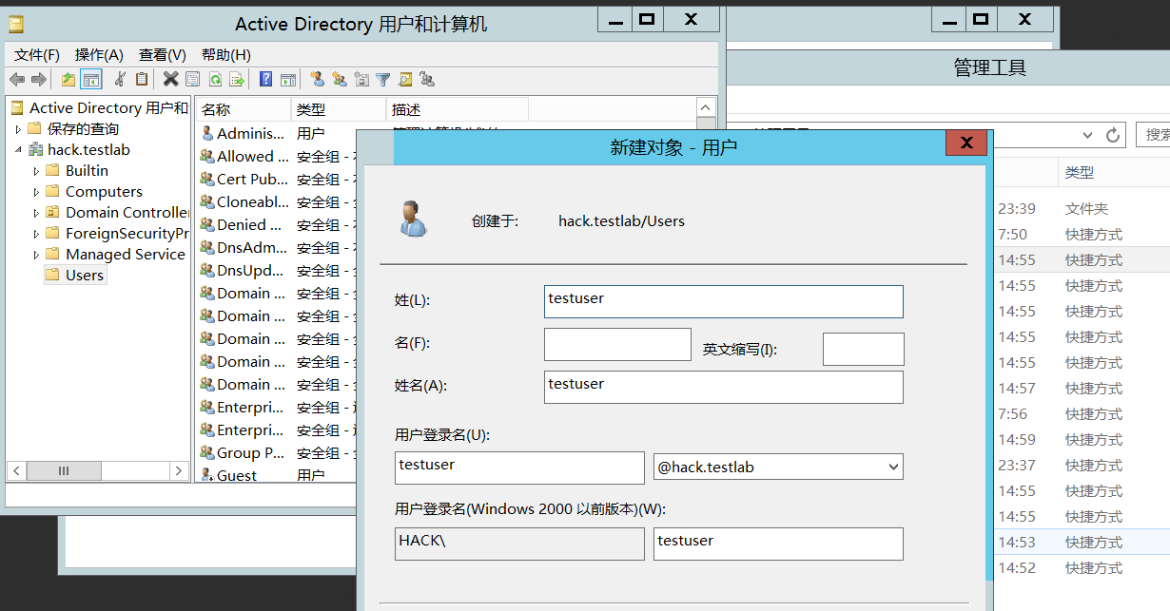
Task: Click the refresh toolbar icon
Action: tap(215, 80)
